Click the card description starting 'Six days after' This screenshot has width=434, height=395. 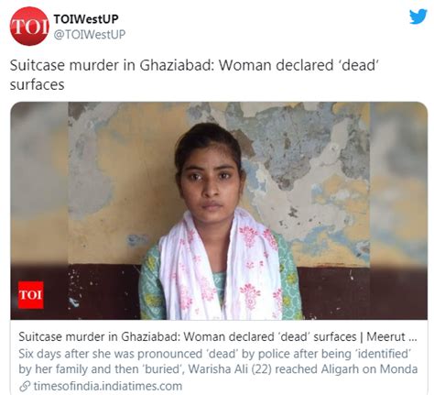[218, 361]
